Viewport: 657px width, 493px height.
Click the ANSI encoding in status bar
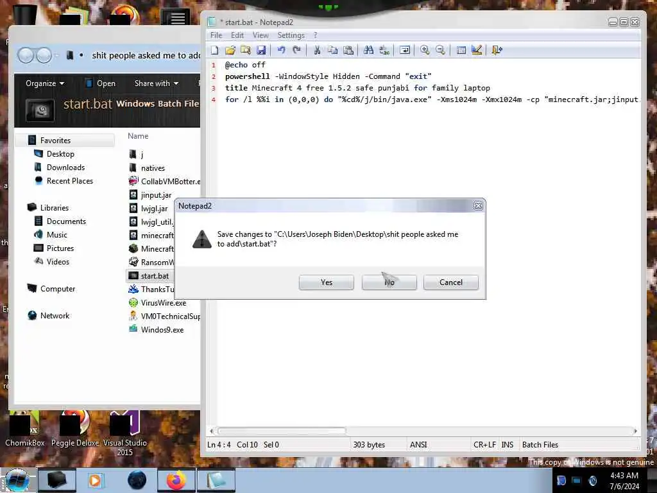click(418, 444)
